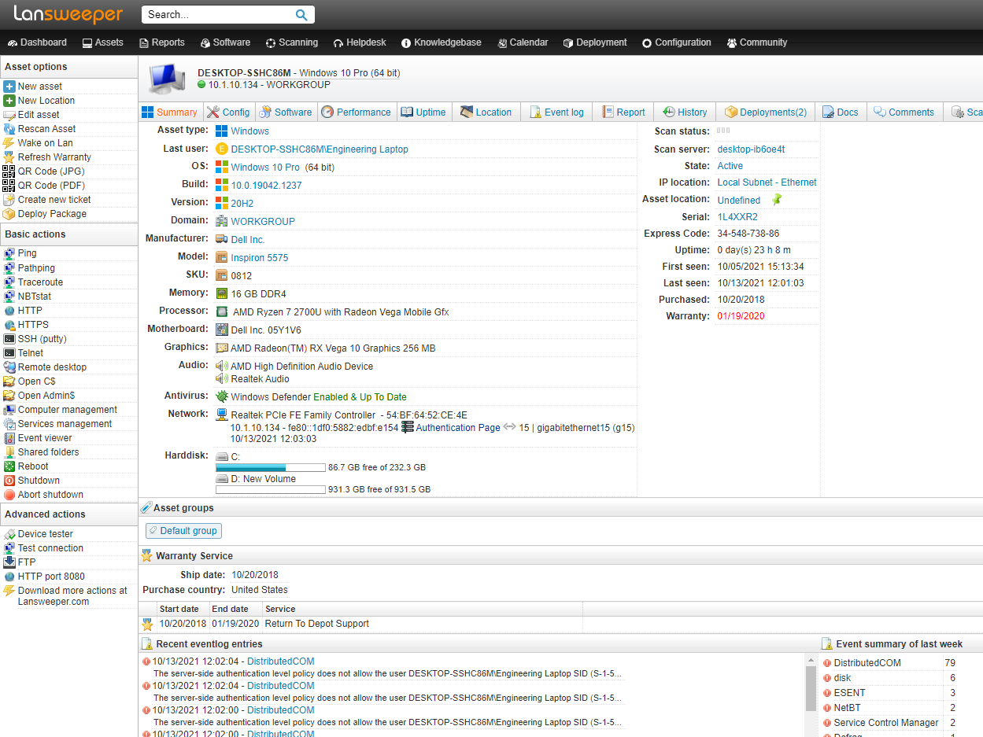
Task: Open the Reports menu
Action: click(x=162, y=42)
